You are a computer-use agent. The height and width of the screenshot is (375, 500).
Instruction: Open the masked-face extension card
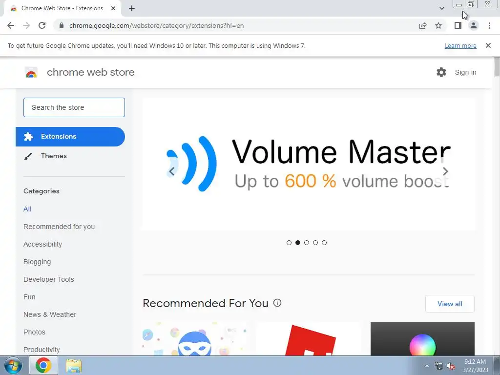[x=194, y=339]
